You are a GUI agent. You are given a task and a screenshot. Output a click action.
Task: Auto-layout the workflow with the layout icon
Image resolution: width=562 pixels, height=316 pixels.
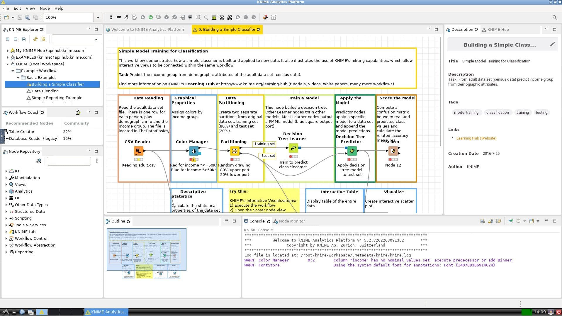127,17
